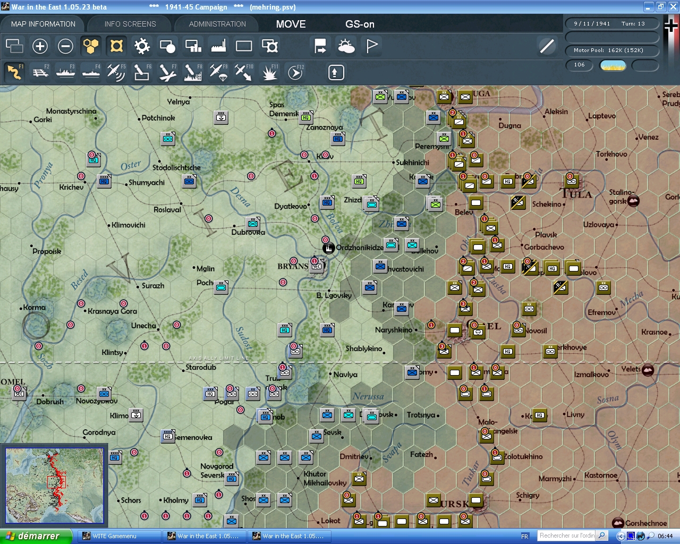Click the Unecha town label
This screenshot has height=544, width=680.
tap(143, 326)
